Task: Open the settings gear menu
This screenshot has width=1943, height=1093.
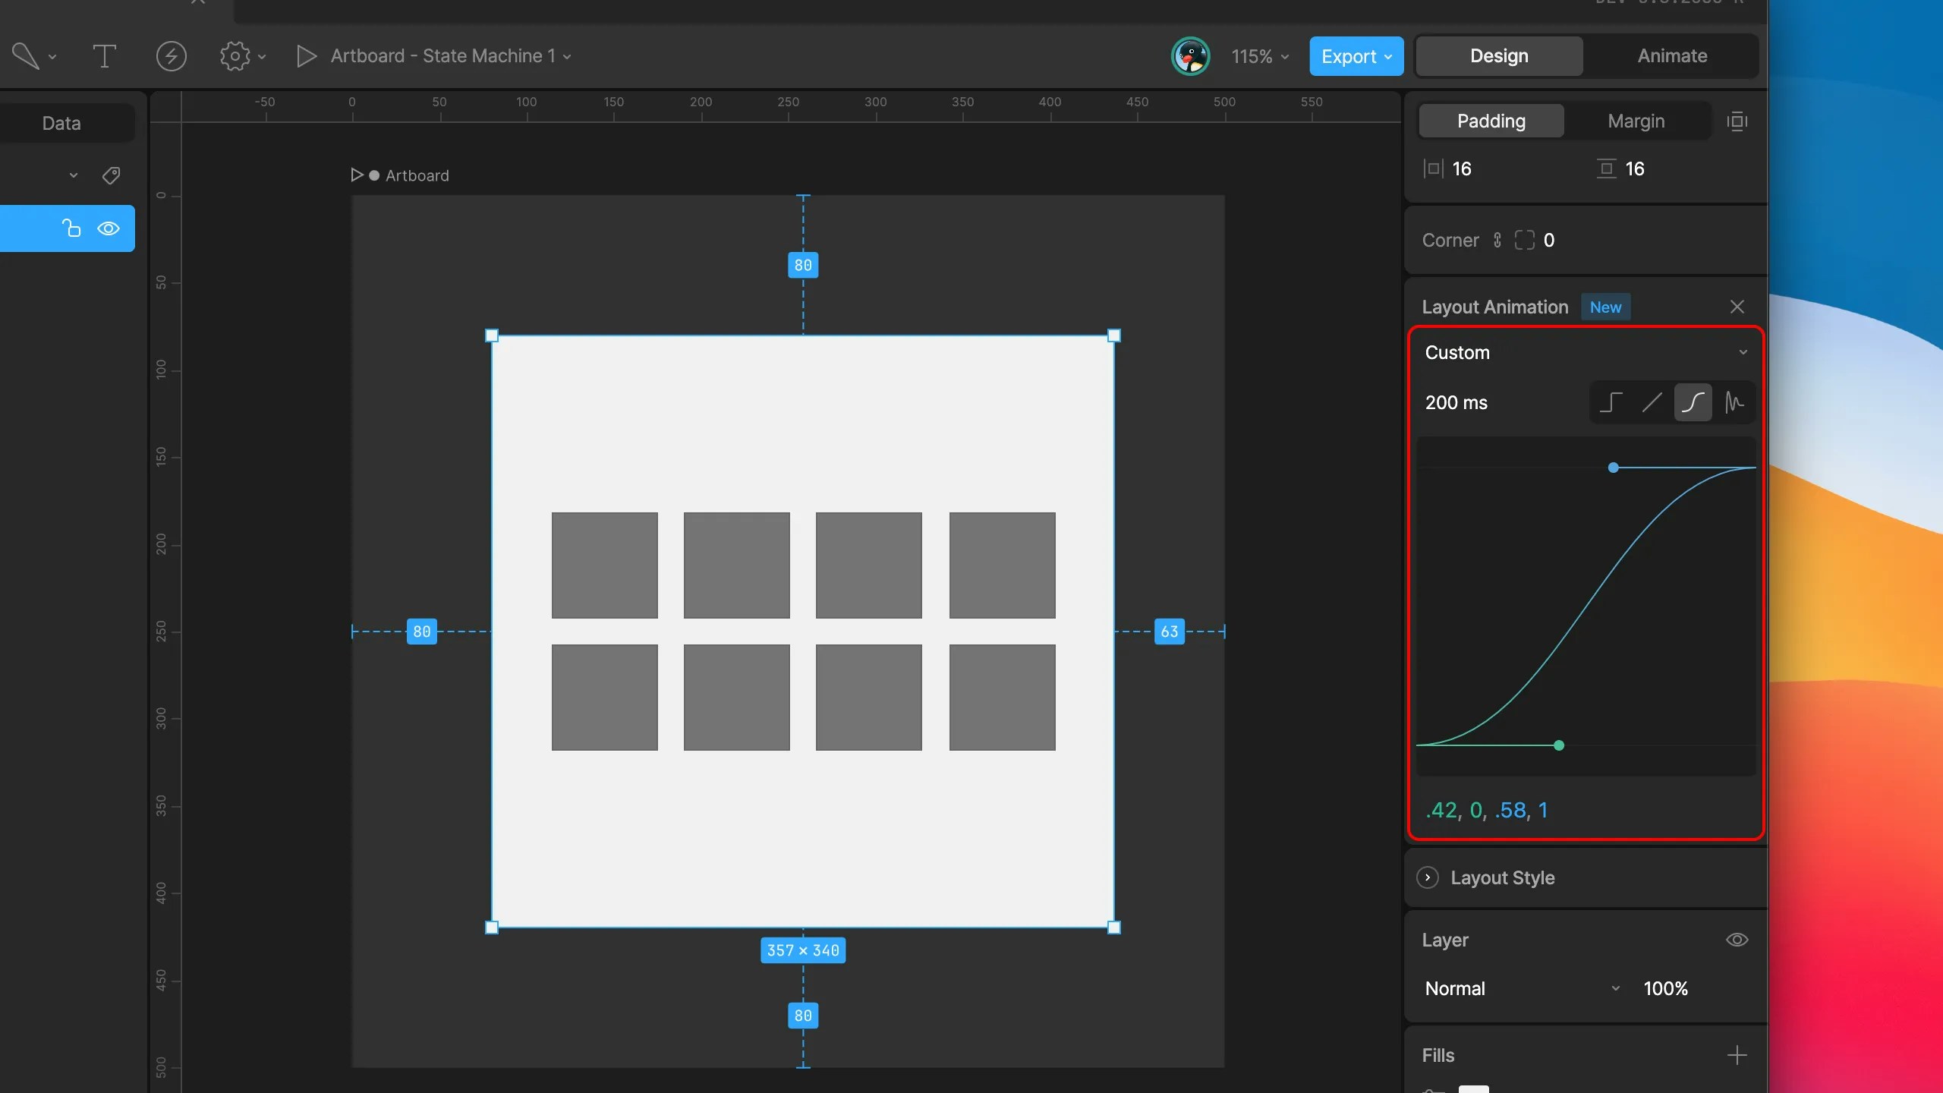Action: pos(235,56)
